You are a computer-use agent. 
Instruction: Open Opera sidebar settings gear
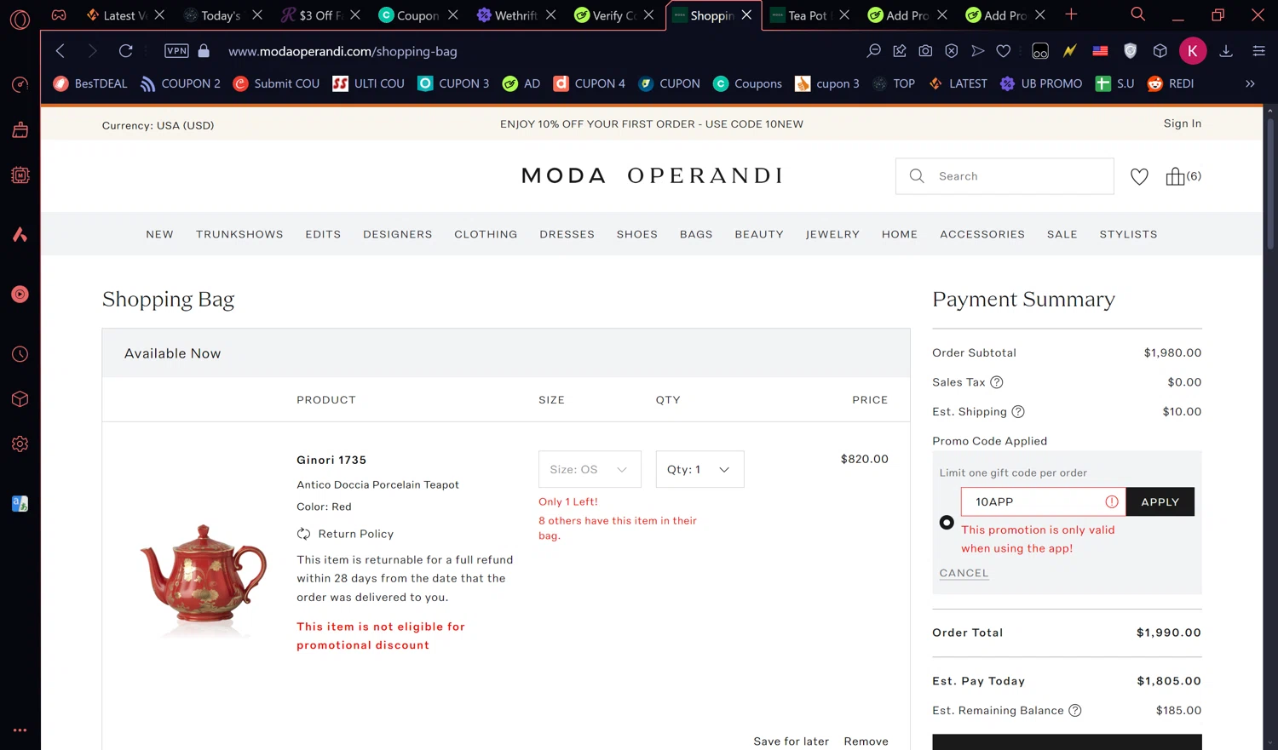(x=20, y=444)
